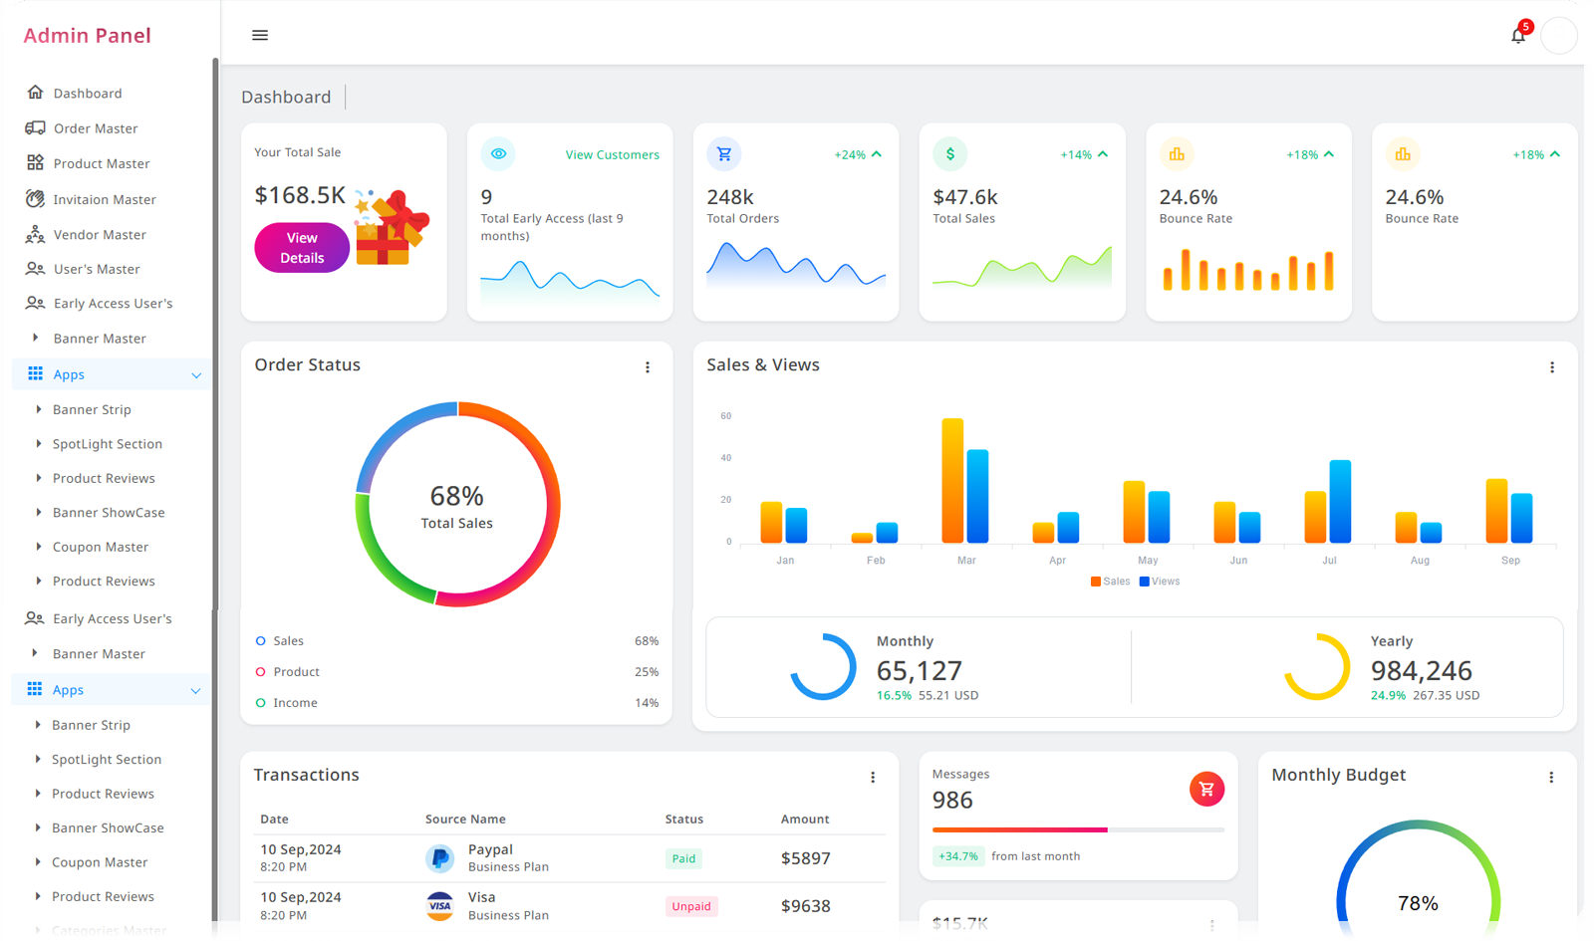Click the View Details button
This screenshot has height=941, width=1594.
302,248
